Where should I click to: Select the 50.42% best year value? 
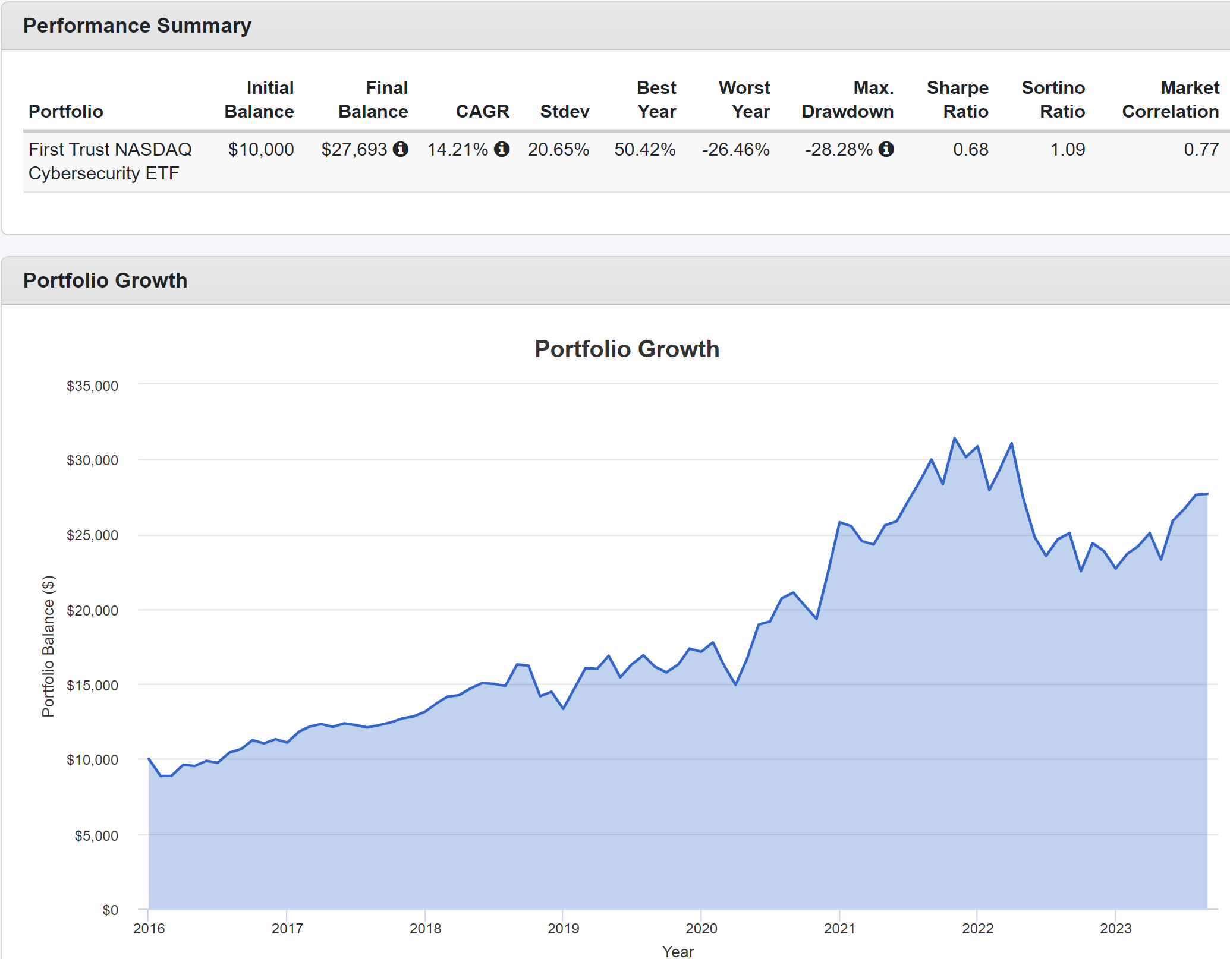pos(644,149)
